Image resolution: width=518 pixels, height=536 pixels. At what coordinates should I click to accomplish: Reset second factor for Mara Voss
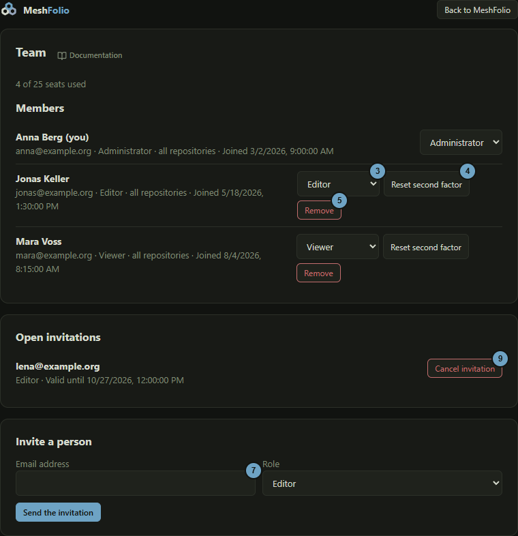coord(425,247)
